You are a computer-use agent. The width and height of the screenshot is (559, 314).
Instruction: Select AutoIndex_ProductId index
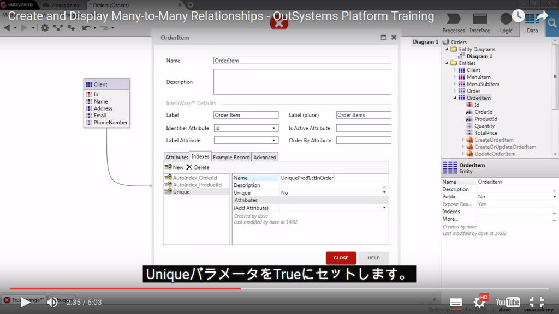coord(197,185)
